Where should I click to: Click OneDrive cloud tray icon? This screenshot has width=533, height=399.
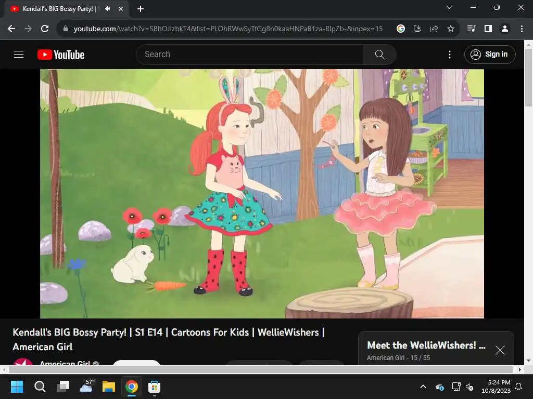click(x=439, y=387)
